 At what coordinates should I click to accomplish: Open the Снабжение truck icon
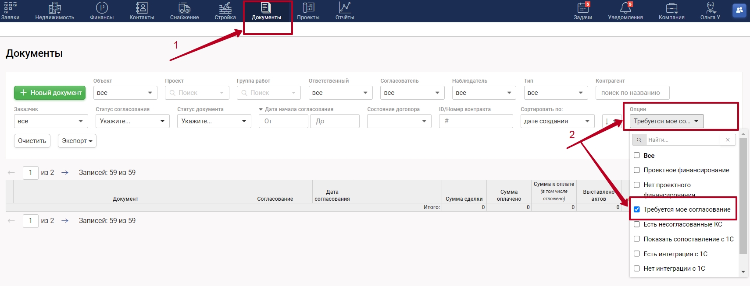point(184,8)
